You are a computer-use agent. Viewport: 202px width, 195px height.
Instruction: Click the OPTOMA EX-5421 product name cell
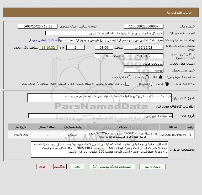123,135
